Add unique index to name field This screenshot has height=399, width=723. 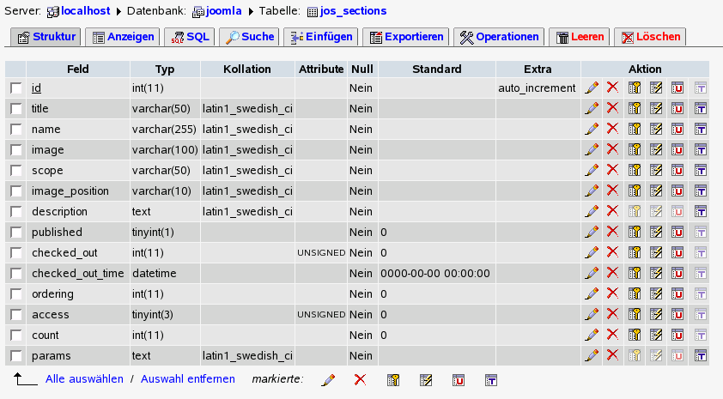click(677, 129)
